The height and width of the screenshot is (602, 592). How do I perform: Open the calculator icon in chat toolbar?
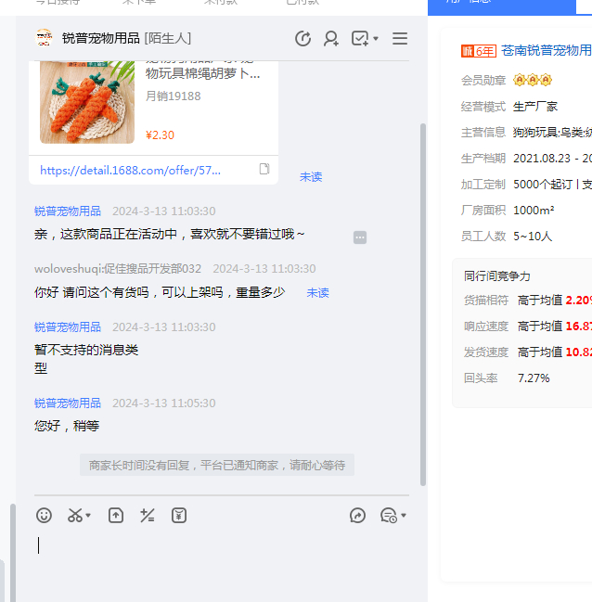point(147,516)
